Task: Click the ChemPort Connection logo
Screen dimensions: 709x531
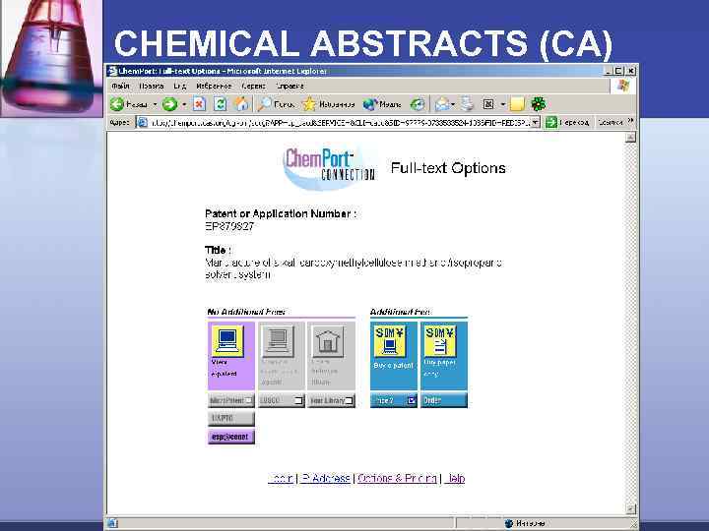Action: pyautogui.click(x=330, y=167)
